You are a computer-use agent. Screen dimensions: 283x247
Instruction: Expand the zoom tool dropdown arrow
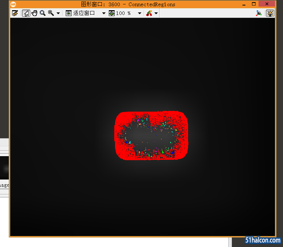tap(58, 13)
